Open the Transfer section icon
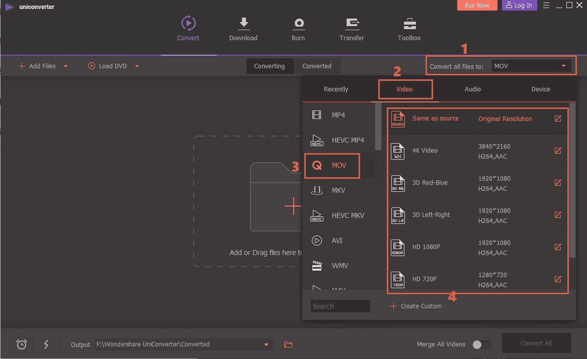 (x=352, y=24)
